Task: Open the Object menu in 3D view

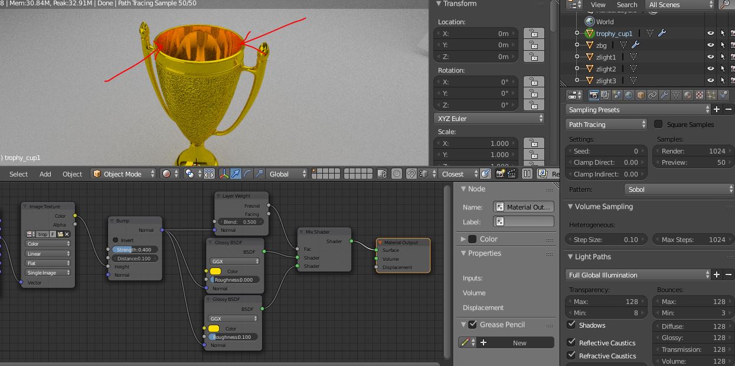Action: click(x=72, y=174)
